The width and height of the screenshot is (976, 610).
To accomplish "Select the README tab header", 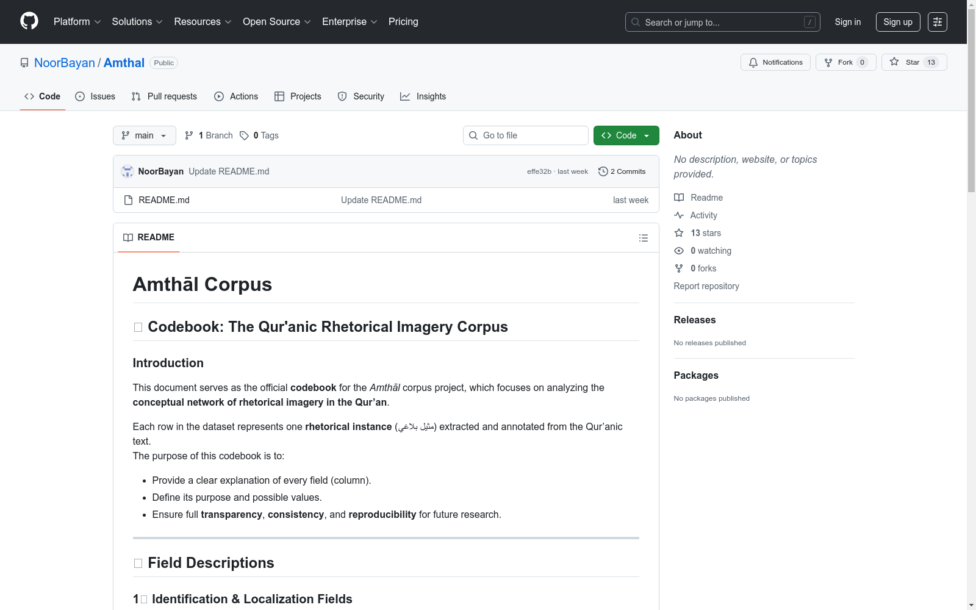I will point(149,237).
